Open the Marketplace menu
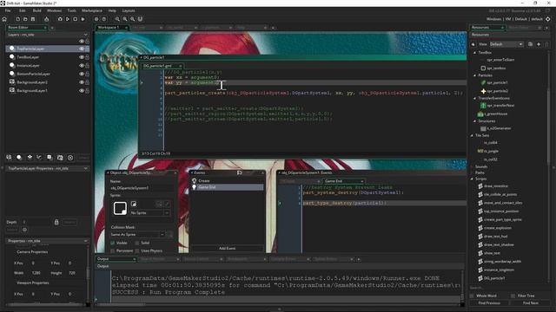The width and height of the screenshot is (556, 312). pos(92,10)
